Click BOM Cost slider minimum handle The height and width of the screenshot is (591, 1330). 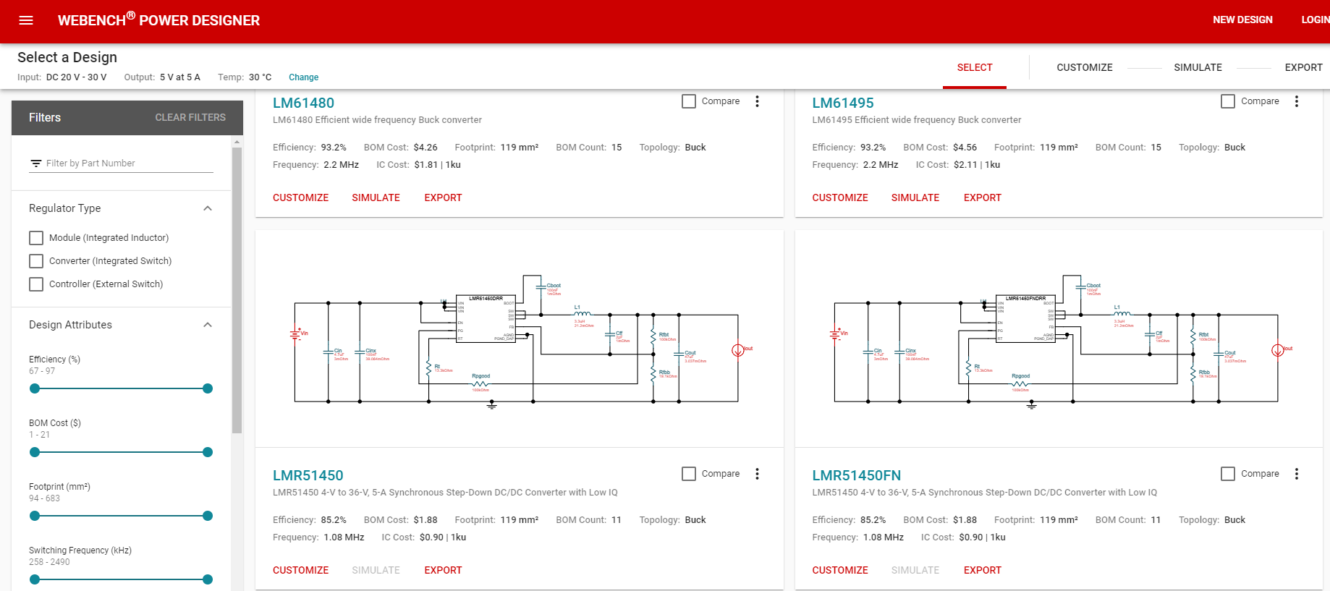point(35,452)
